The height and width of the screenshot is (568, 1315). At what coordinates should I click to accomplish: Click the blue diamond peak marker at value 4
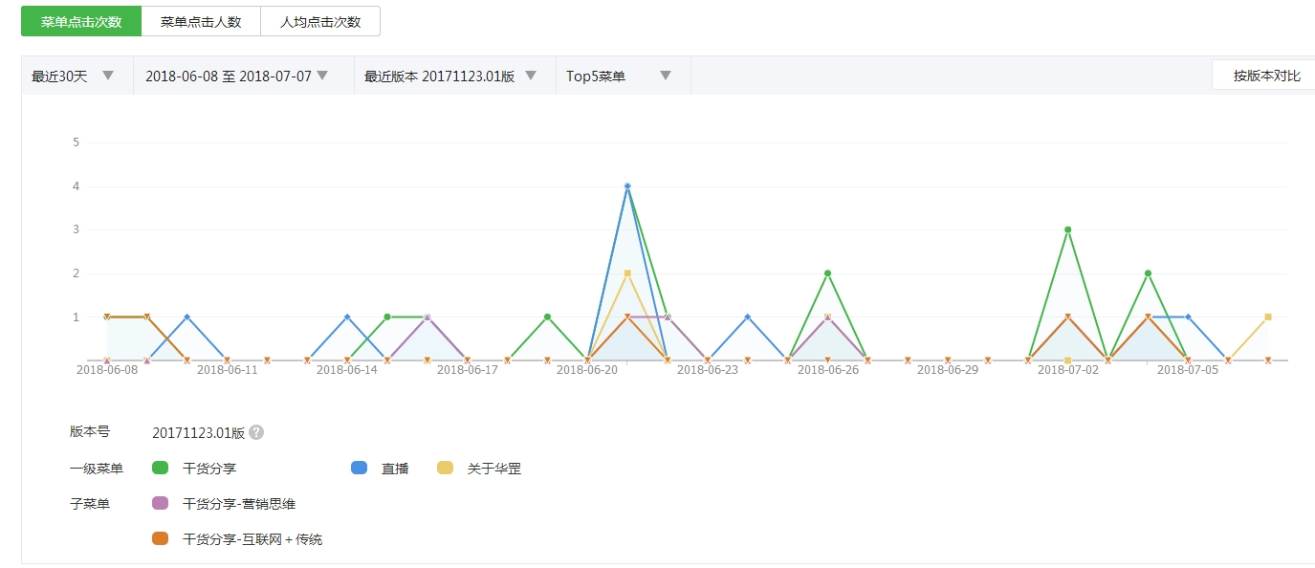627,186
